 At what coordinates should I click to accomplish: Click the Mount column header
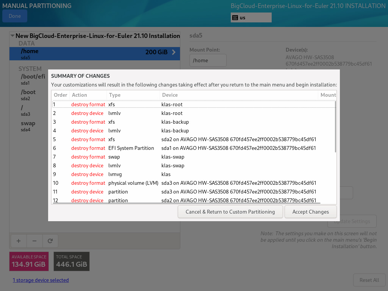click(327, 95)
